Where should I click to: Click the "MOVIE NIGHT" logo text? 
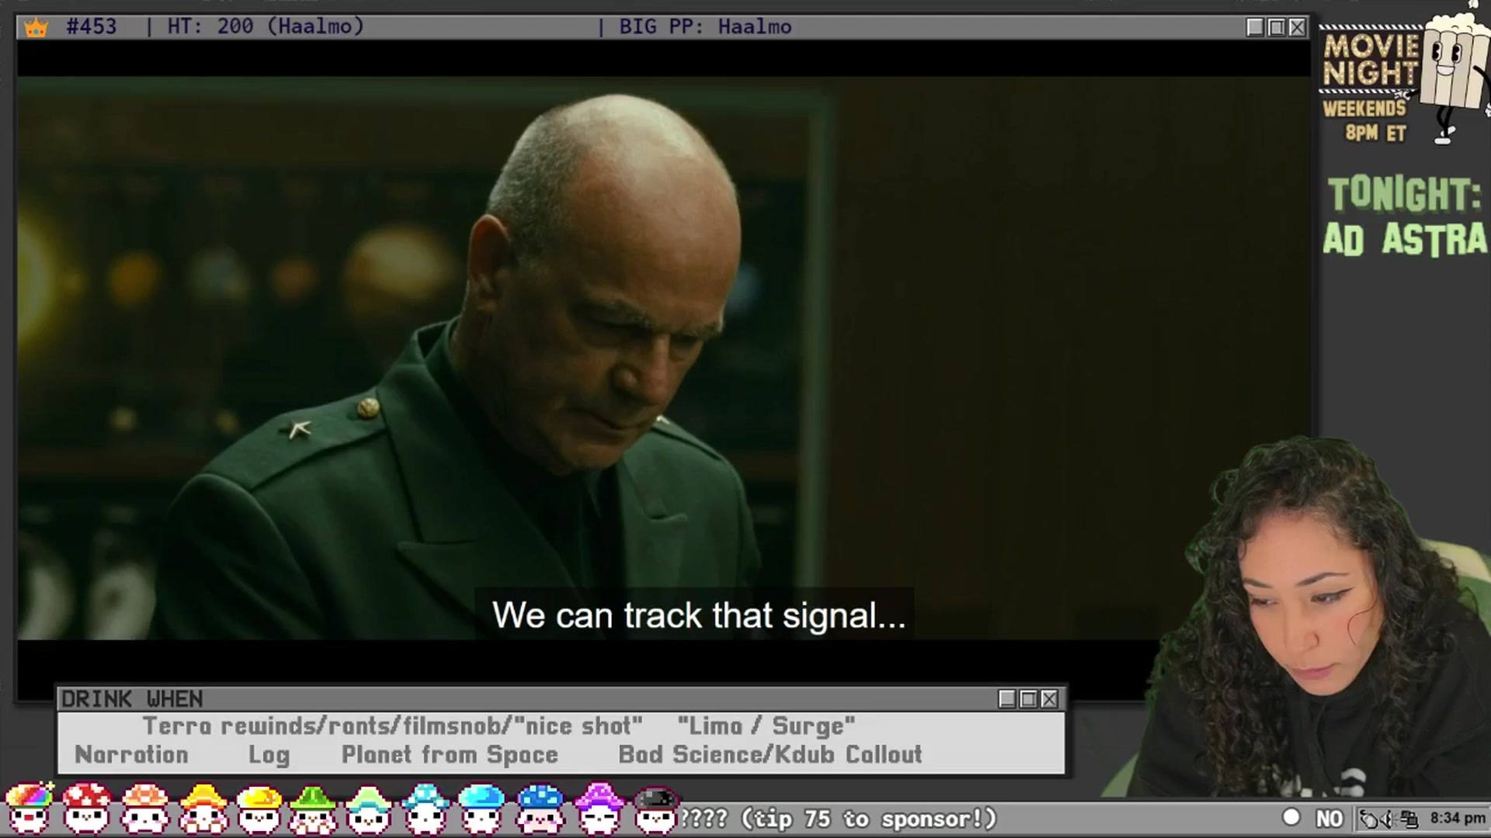(x=1371, y=60)
